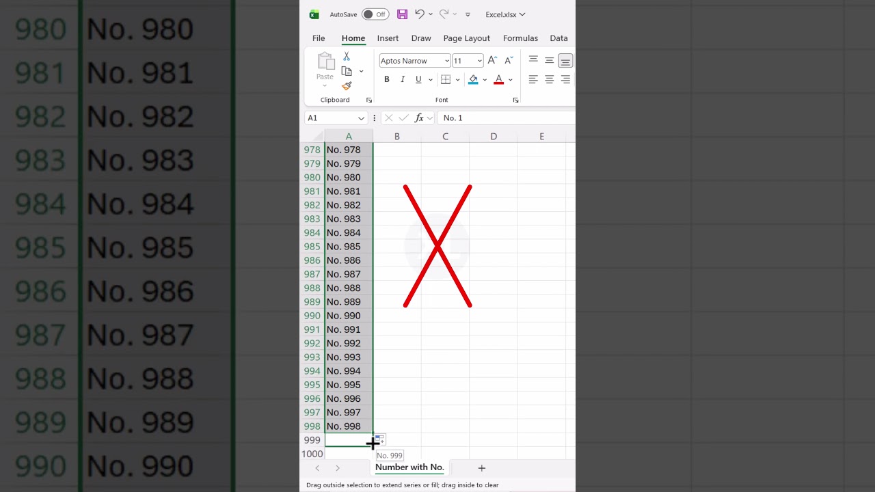Expand the Borders options arrow
Viewport: 875px width, 492px height.
click(457, 80)
